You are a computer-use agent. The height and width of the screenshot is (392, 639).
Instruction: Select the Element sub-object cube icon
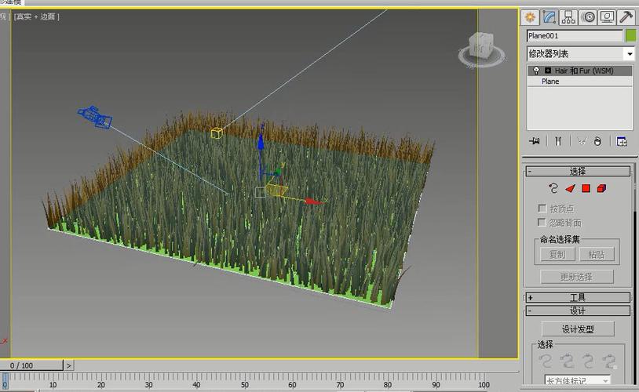(601, 188)
